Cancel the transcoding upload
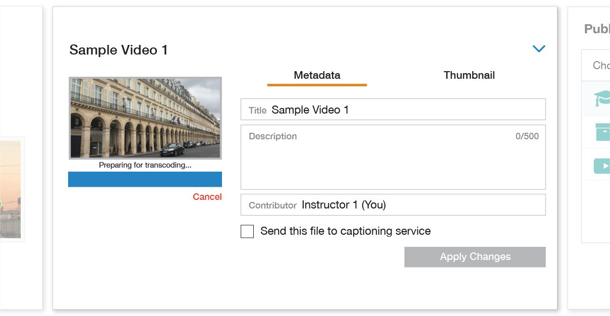The image size is (610, 316). pyautogui.click(x=207, y=197)
